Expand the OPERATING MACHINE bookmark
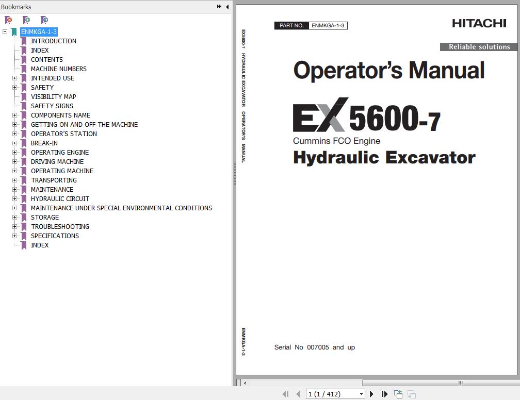Image resolution: width=520 pixels, height=400 pixels. 14,171
